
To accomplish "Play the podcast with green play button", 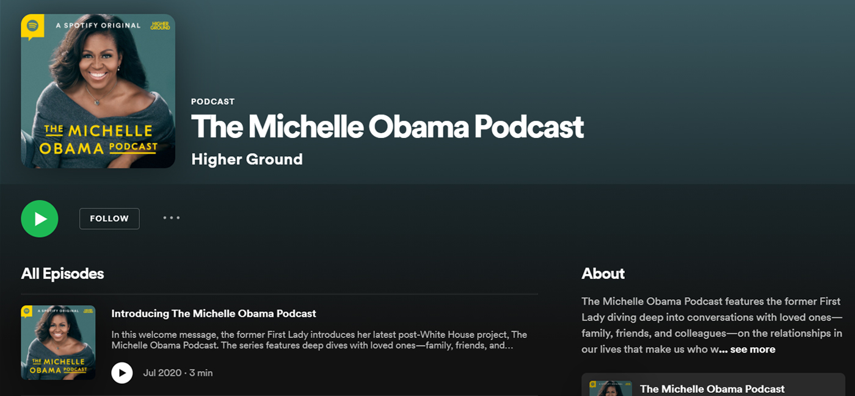I will pyautogui.click(x=40, y=218).
